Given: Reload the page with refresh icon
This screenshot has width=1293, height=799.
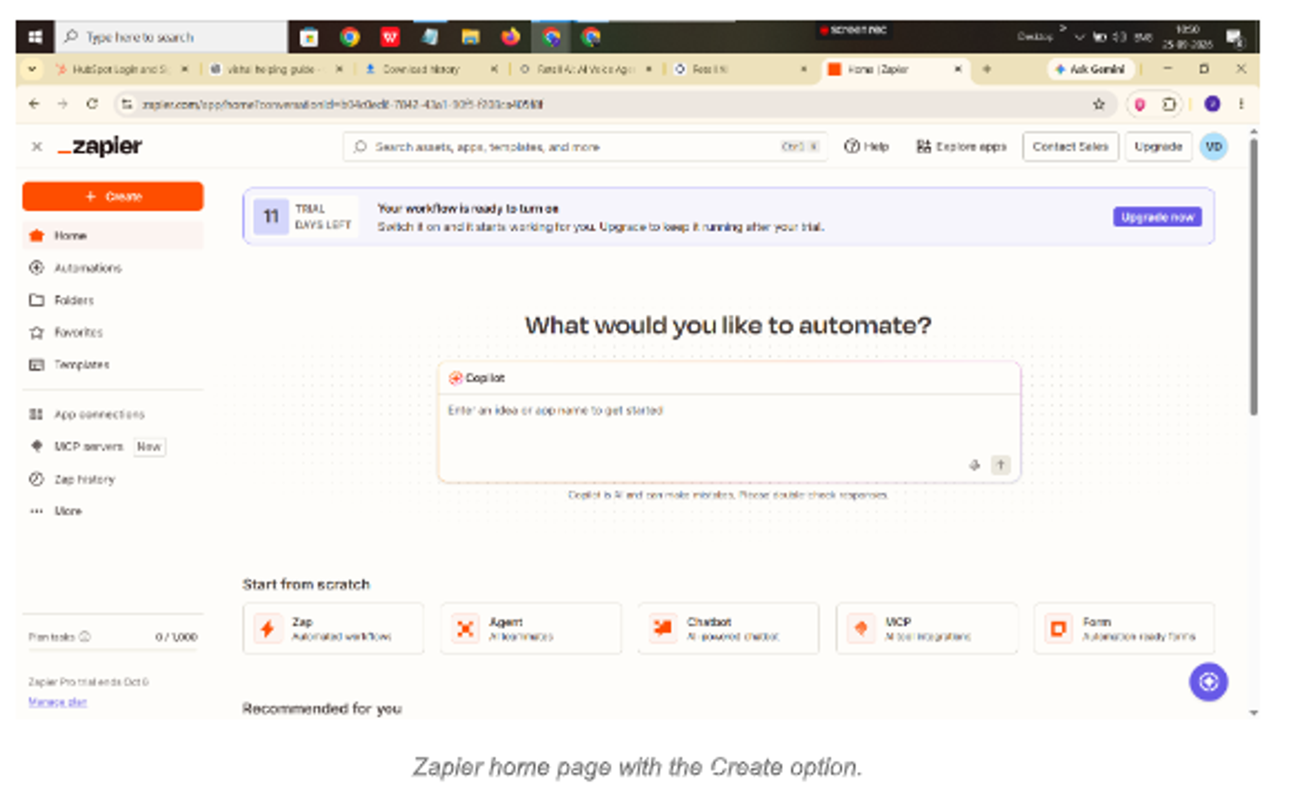Looking at the screenshot, I should [92, 104].
